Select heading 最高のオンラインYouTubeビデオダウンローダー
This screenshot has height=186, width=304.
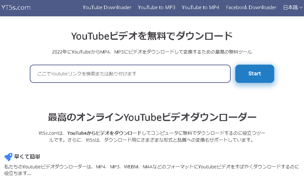[152, 117]
